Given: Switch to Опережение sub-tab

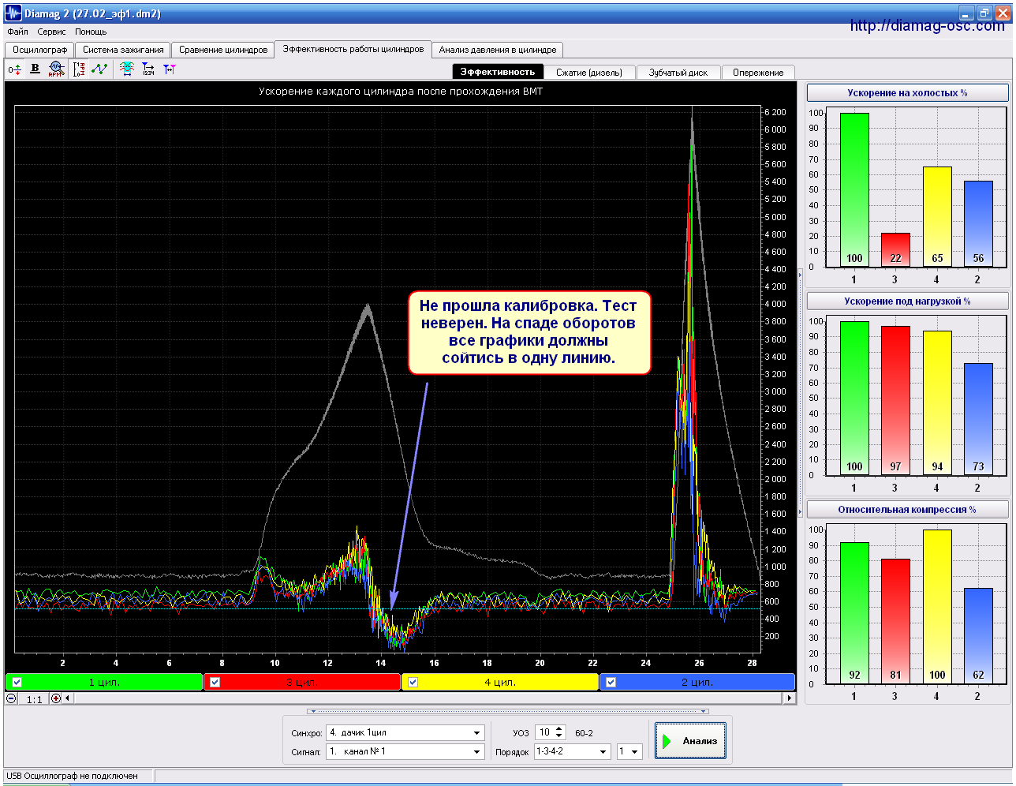Looking at the screenshot, I should [758, 73].
